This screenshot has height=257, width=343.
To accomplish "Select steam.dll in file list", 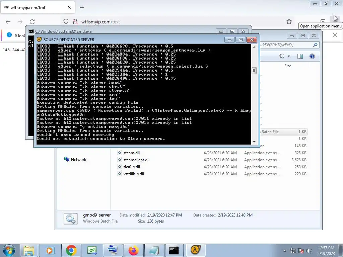I will click(x=131, y=153).
